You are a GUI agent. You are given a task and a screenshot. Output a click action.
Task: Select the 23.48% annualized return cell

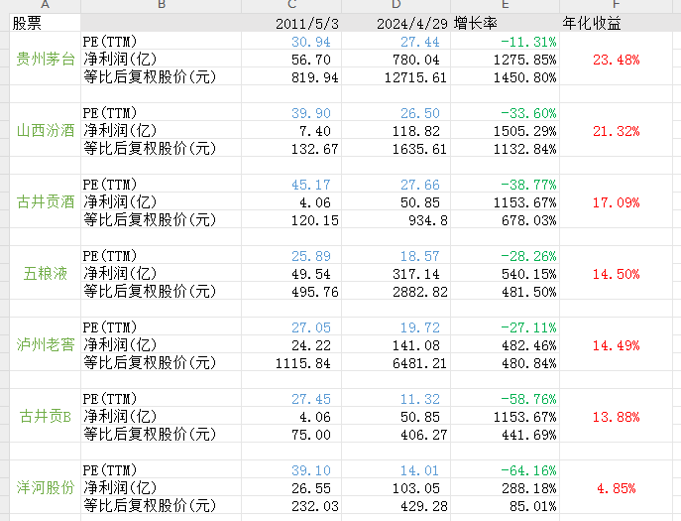(616, 60)
